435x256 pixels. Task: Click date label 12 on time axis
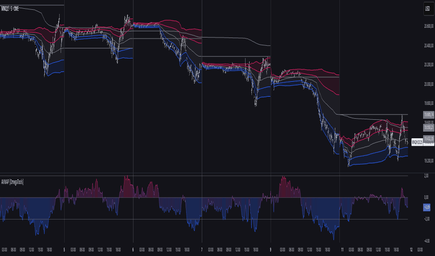(411, 249)
